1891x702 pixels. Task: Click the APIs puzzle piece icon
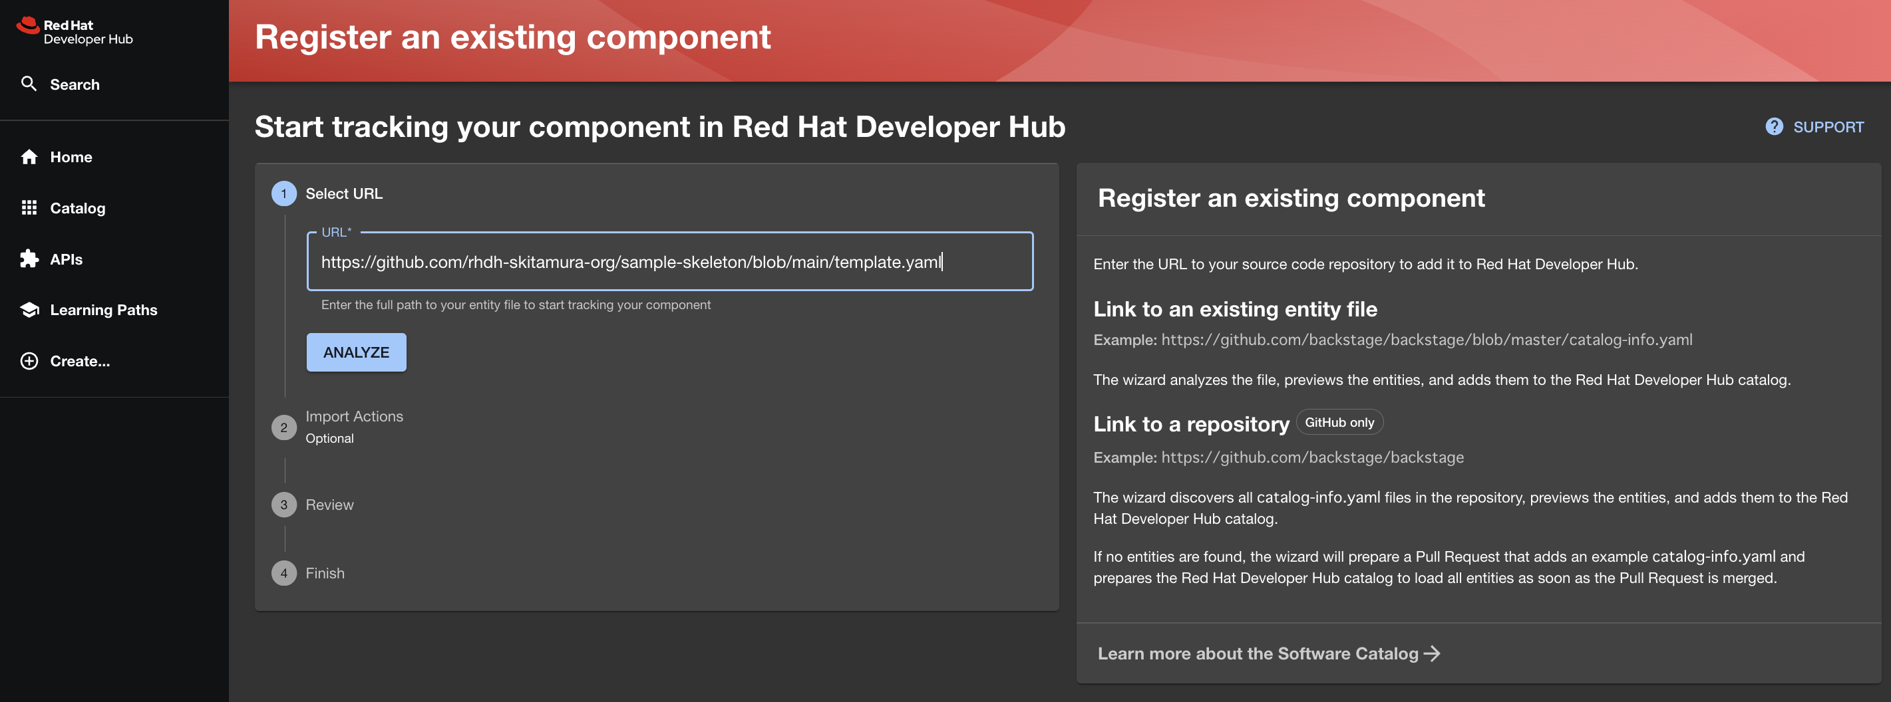click(x=29, y=259)
